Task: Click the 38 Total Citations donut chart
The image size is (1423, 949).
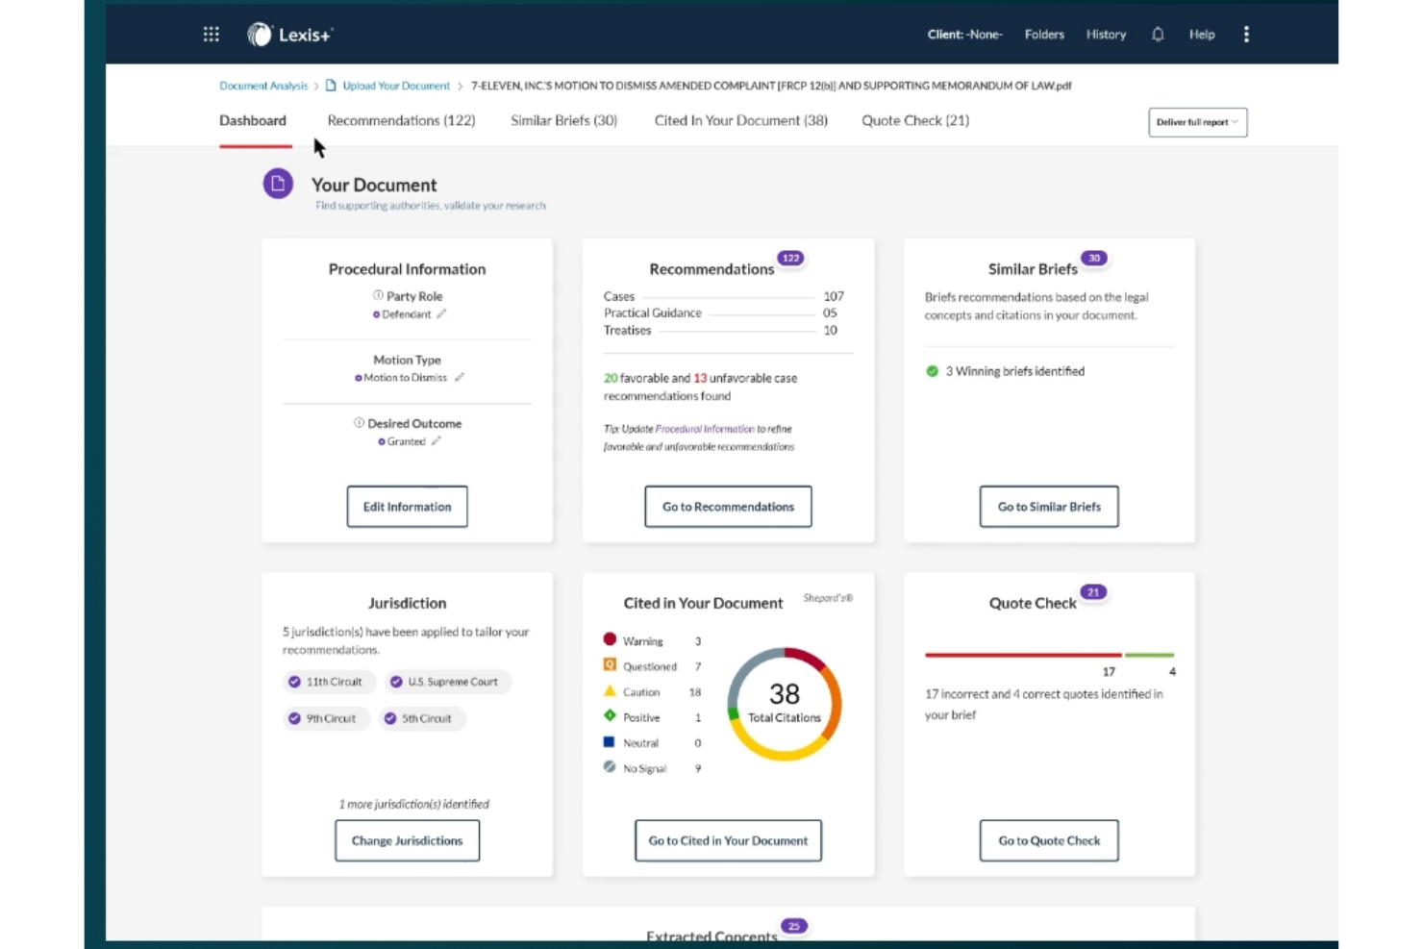Action: [x=785, y=704]
